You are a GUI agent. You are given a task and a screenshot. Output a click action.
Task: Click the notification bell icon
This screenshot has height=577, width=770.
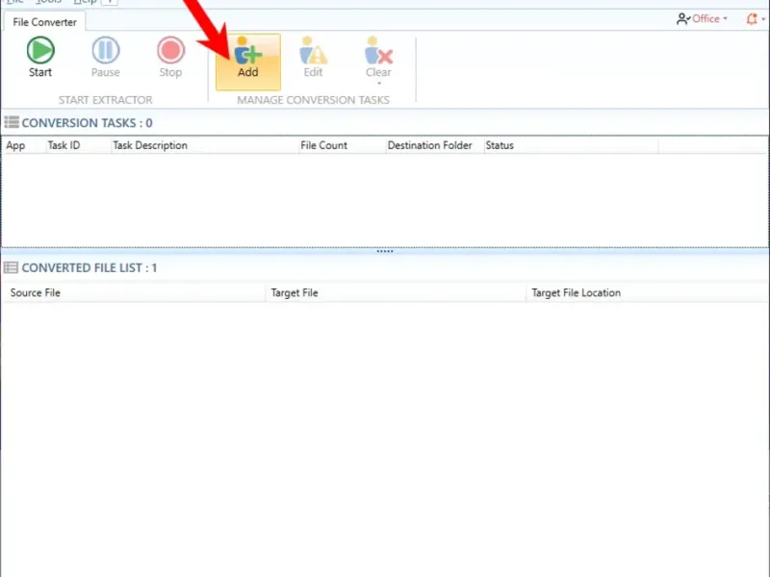pos(752,18)
